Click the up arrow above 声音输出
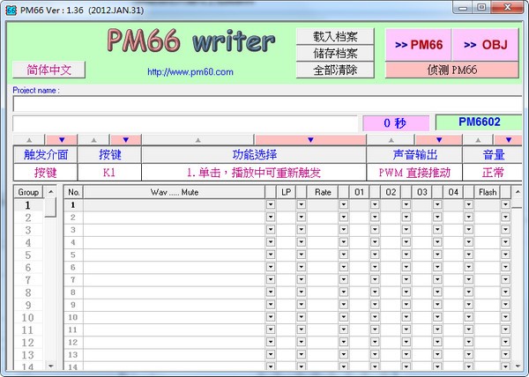Image resolution: width=529 pixels, height=377 pixels. [391, 139]
